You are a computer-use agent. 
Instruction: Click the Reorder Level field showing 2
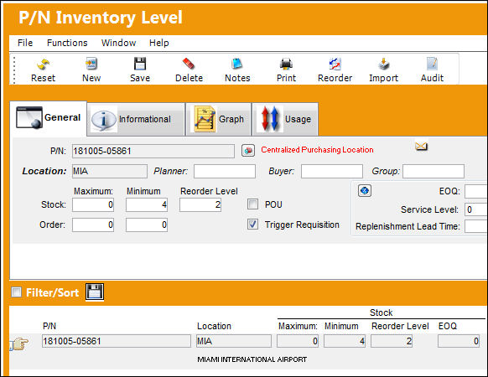tap(200, 204)
